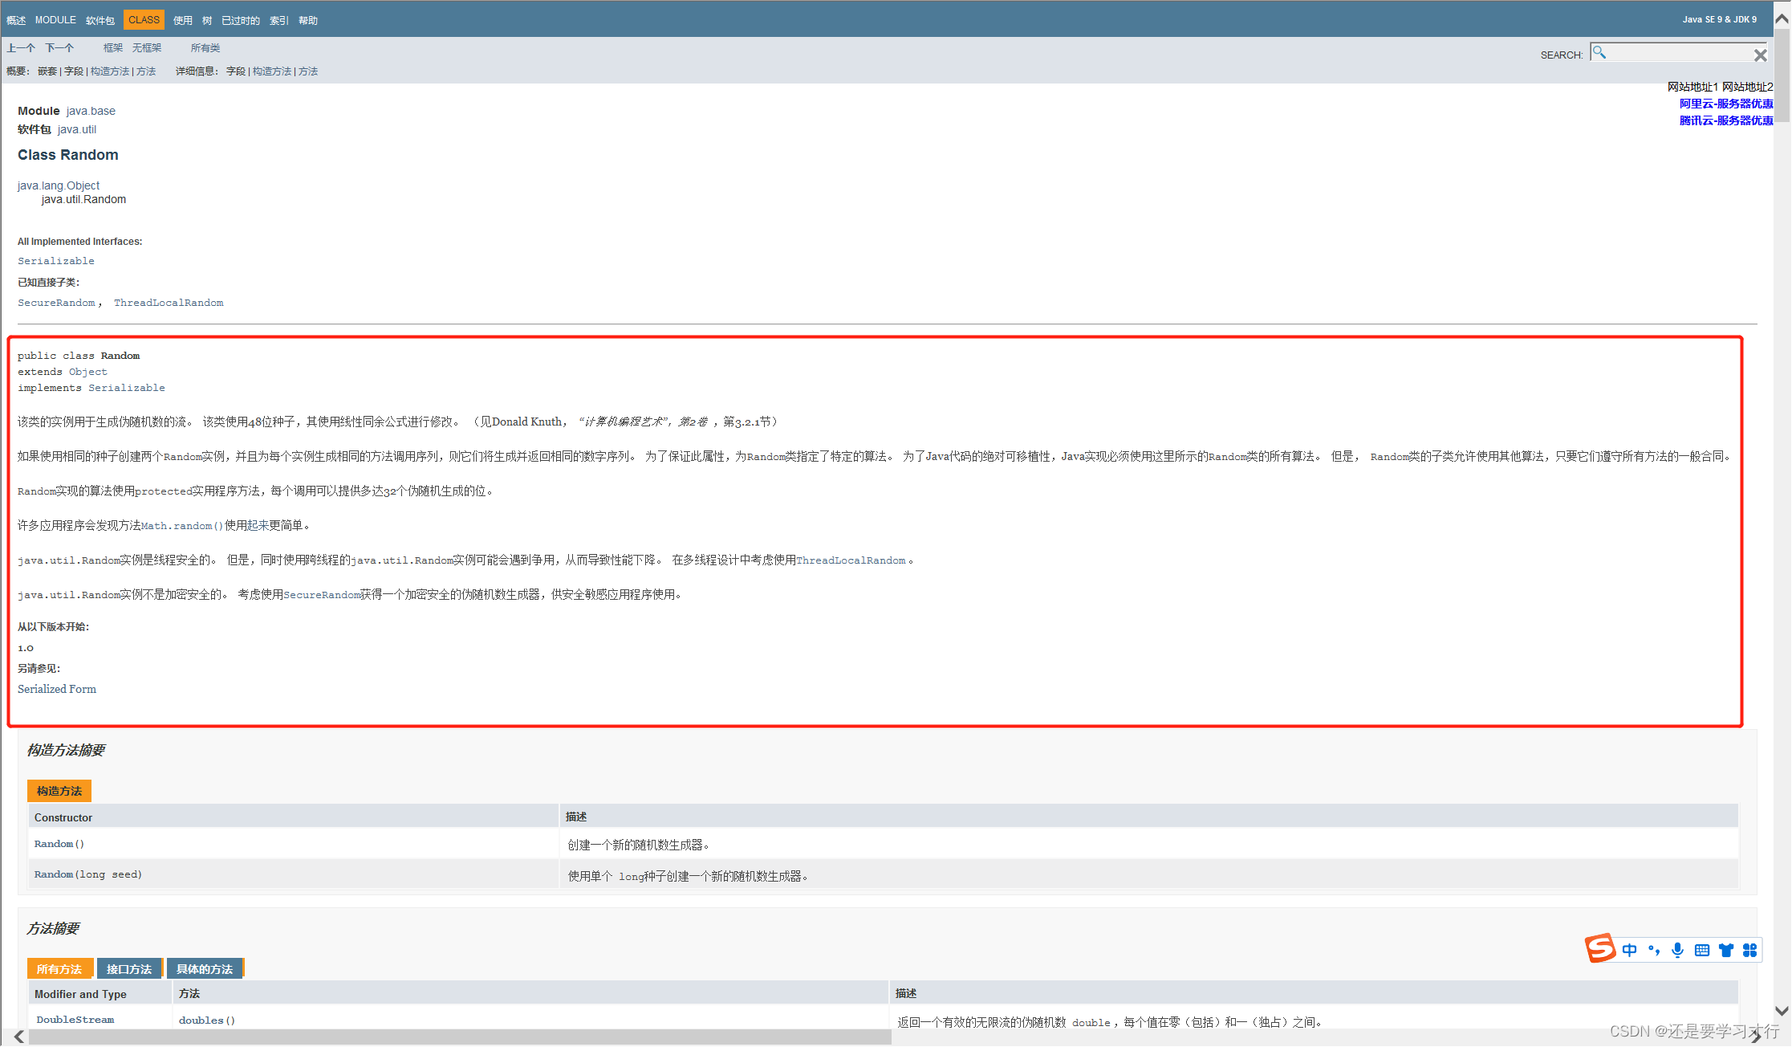Switch to 无框架 (no frames) view

pyautogui.click(x=147, y=48)
